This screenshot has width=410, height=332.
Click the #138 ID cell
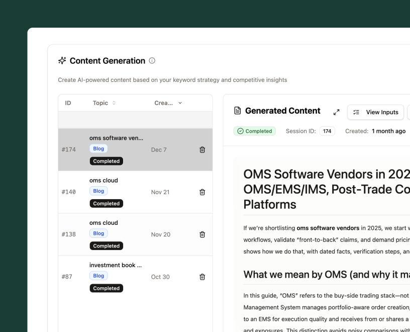(68, 234)
